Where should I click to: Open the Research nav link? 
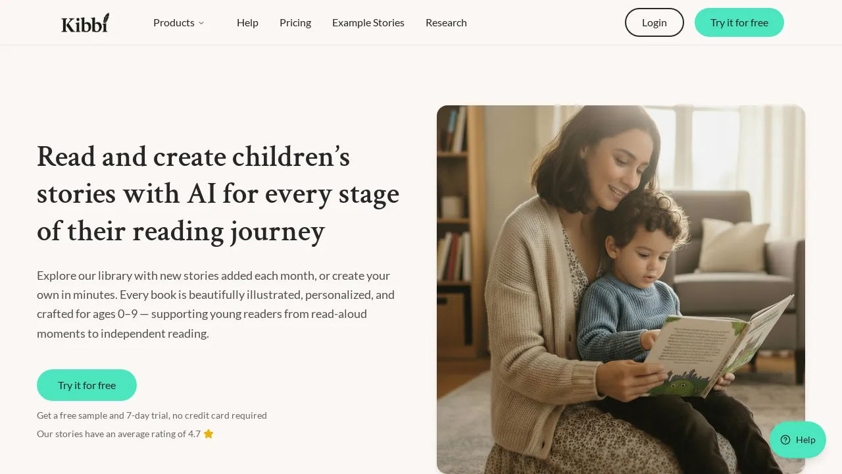click(446, 22)
